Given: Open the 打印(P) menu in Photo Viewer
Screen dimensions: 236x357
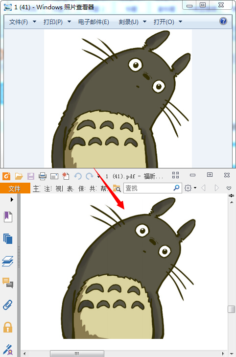Looking at the screenshot, I should click(x=53, y=22).
